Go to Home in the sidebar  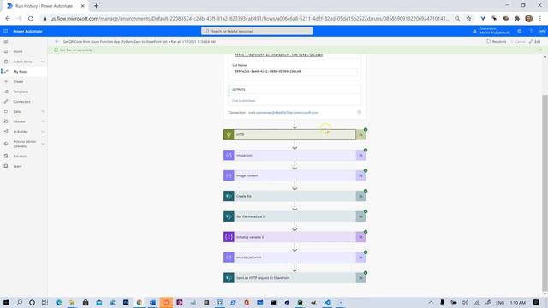[18, 51]
